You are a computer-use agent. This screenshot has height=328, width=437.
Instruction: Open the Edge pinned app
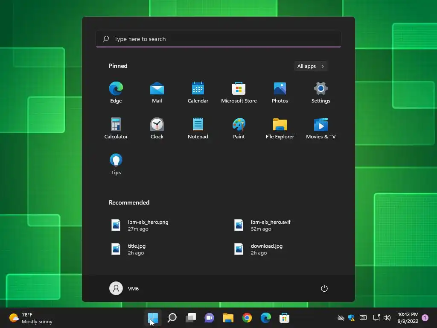pyautogui.click(x=116, y=92)
